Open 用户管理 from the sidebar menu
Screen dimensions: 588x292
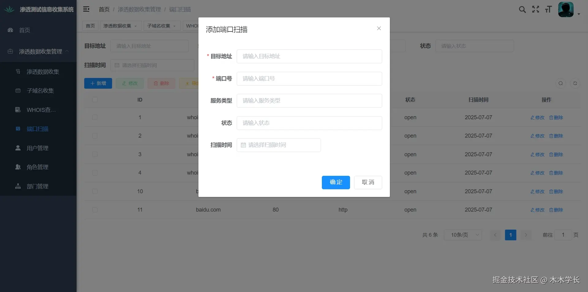(x=37, y=148)
